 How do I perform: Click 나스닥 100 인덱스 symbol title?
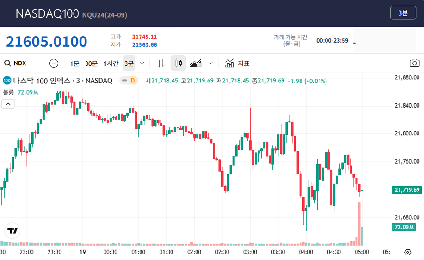tap(62, 81)
